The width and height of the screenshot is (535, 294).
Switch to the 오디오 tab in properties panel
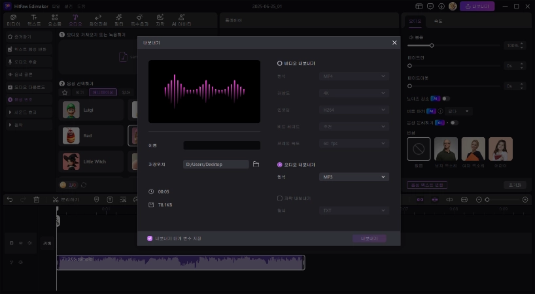pos(415,21)
